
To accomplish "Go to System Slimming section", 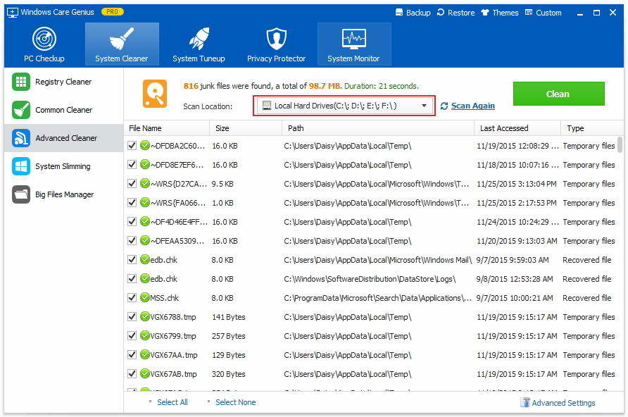I will [x=63, y=166].
